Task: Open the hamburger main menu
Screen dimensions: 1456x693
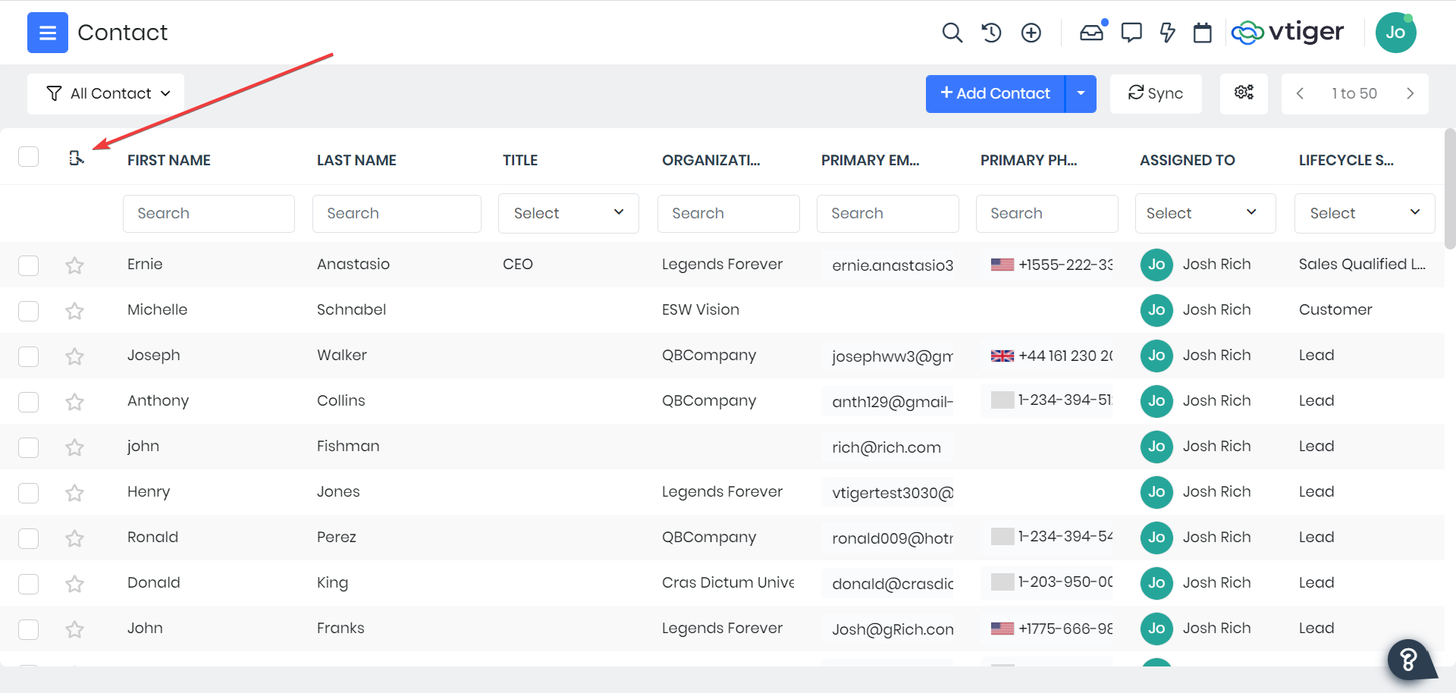Action: click(x=47, y=33)
